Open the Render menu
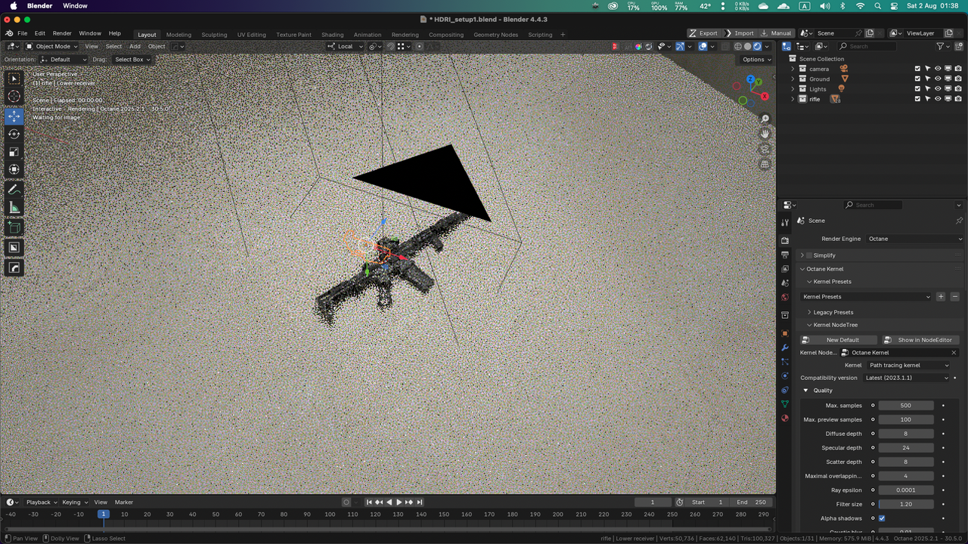The image size is (968, 544). pos(62,33)
